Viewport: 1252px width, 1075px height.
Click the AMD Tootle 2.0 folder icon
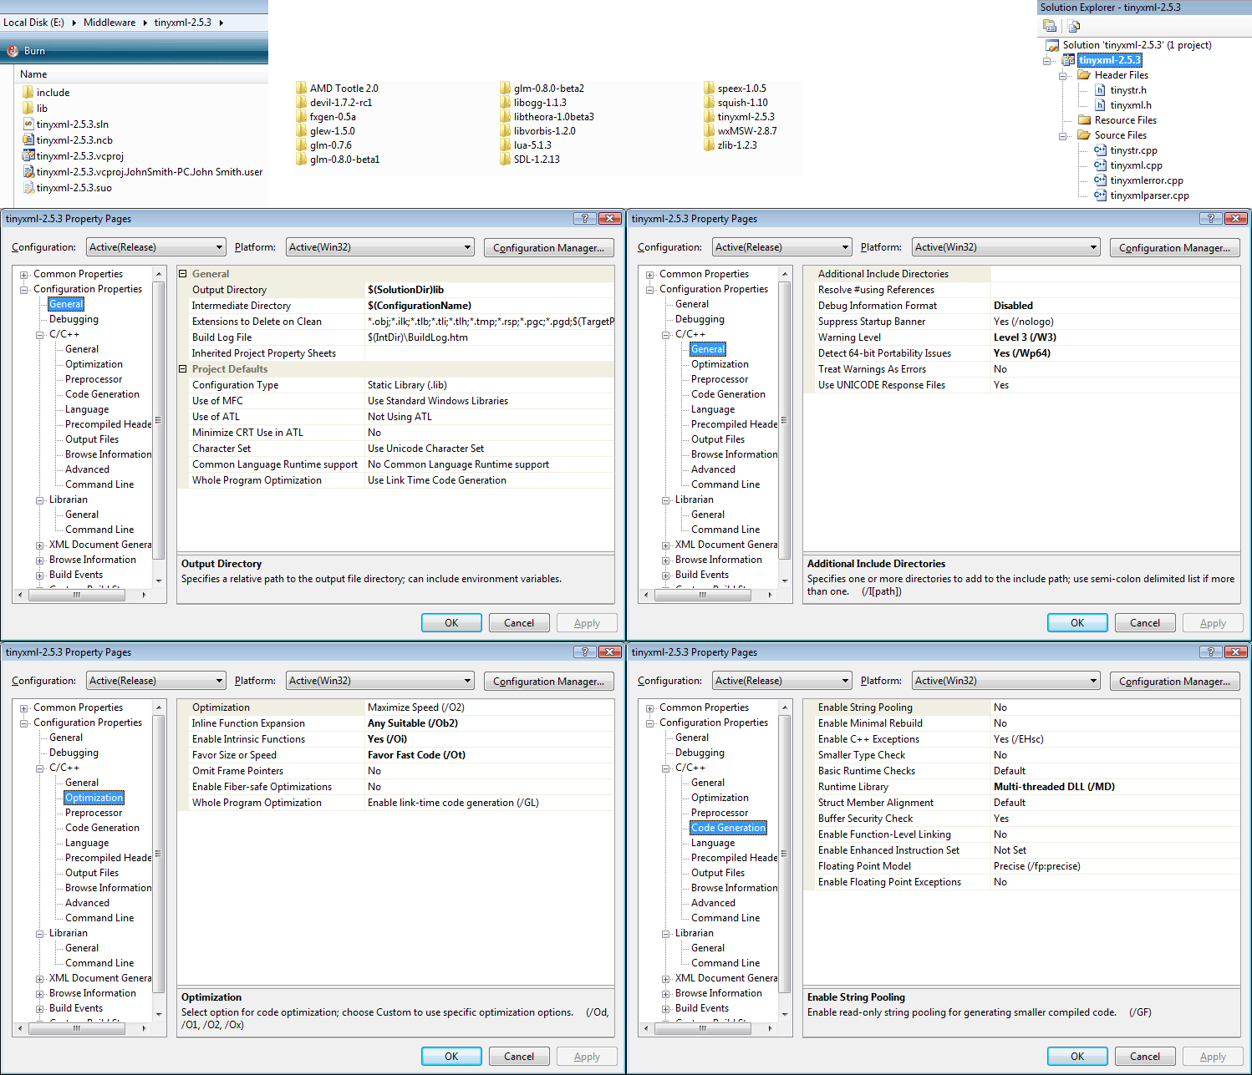tap(301, 89)
